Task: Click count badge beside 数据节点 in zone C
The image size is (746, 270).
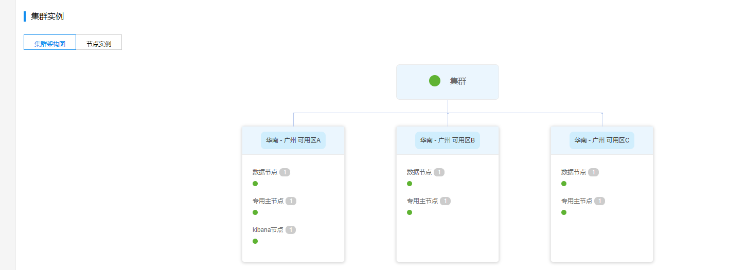Action: point(594,172)
